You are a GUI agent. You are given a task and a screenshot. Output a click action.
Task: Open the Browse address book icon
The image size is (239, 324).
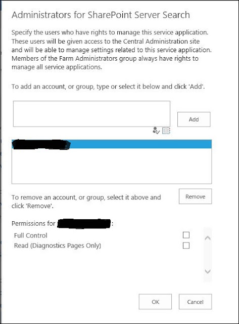click(x=166, y=131)
